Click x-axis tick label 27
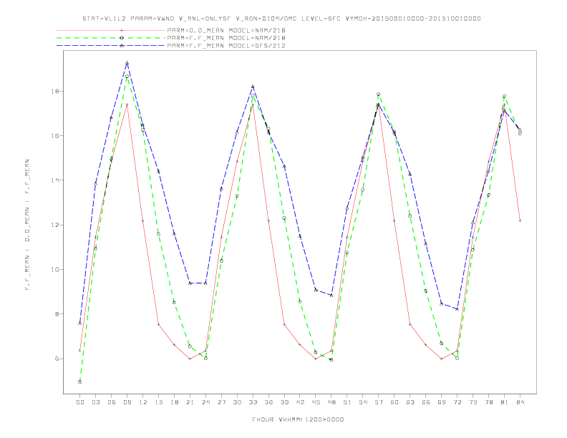This screenshot has height=438, width=567. point(221,402)
